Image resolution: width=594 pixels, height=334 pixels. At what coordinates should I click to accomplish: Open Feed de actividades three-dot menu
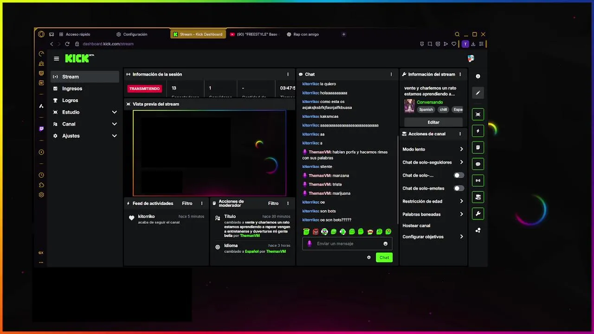[201, 203]
